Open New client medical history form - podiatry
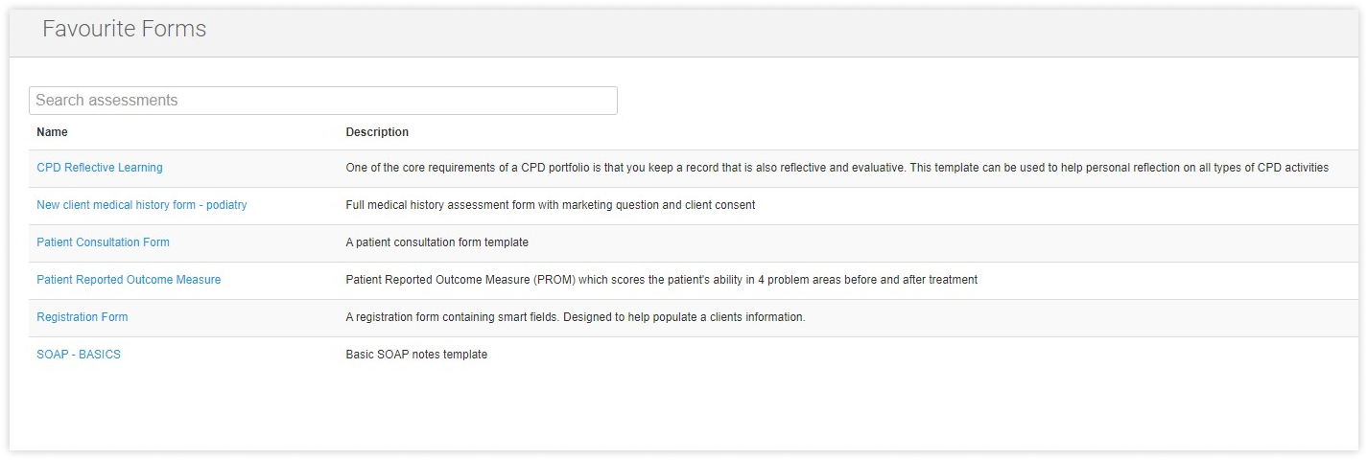The image size is (1368, 460). click(142, 205)
